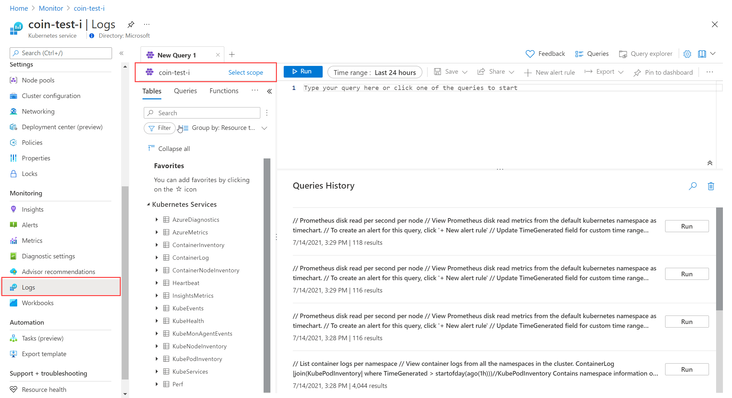Click the Pin to dashboard icon
The image size is (732, 398).
(x=637, y=72)
